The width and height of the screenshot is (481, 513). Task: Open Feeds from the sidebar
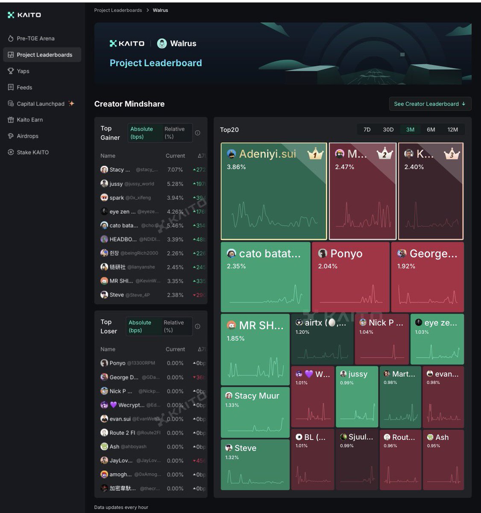click(24, 87)
